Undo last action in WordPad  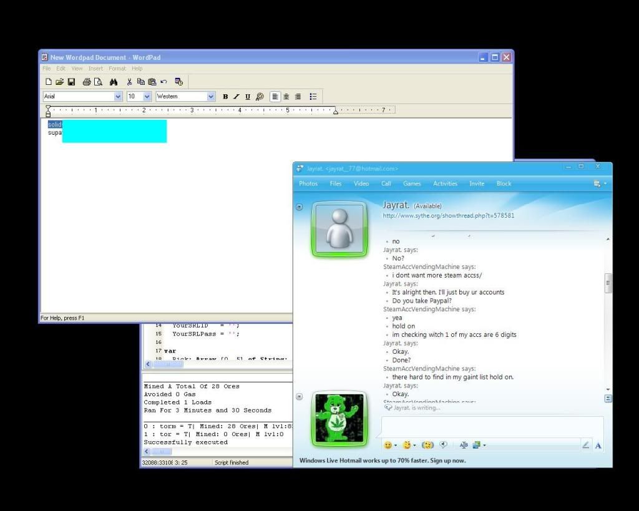[164, 82]
